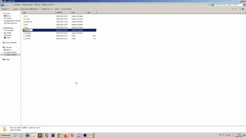The width and height of the screenshot is (246, 138).
Task: Jump to Big_Data in the breadcrumb
Action: [38, 5]
